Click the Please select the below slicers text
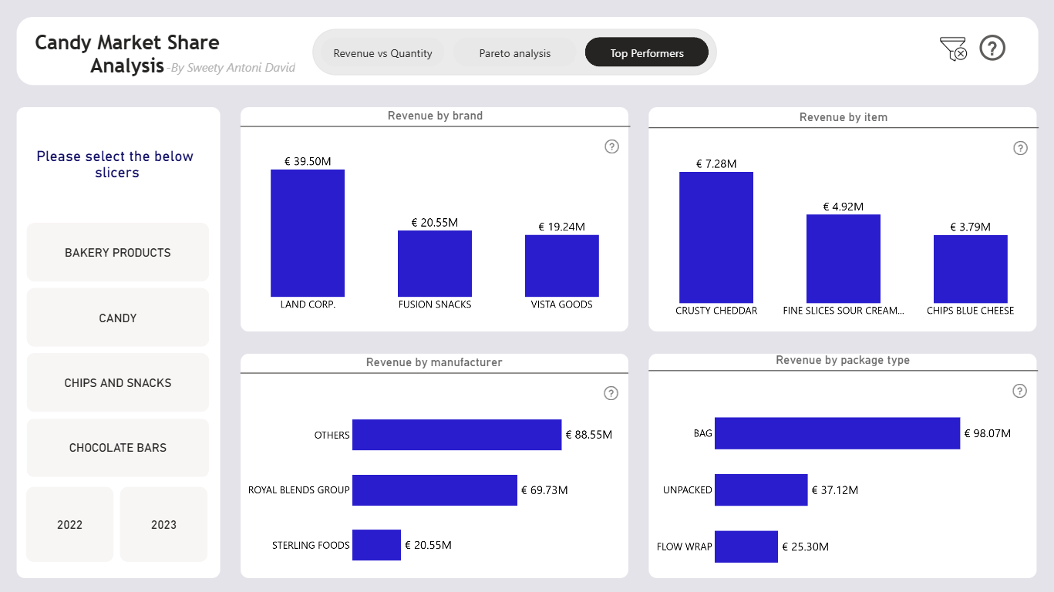Viewport: 1054px width, 592px height. [x=116, y=164]
